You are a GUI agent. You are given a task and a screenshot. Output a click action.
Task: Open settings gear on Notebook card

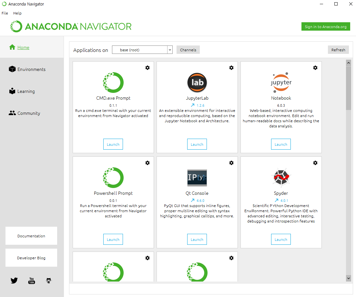click(x=315, y=68)
